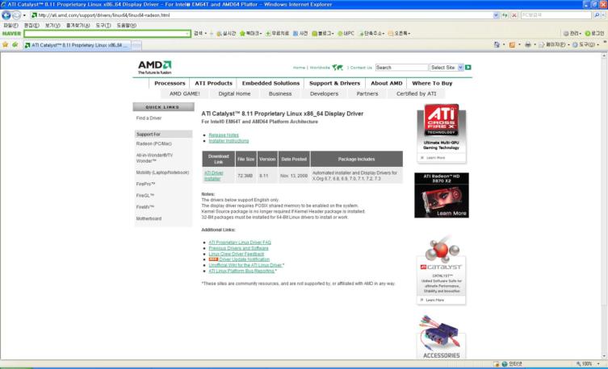Click the Worldwide globe map icon
Image resolution: width=608 pixels, height=369 pixels.
coord(338,68)
